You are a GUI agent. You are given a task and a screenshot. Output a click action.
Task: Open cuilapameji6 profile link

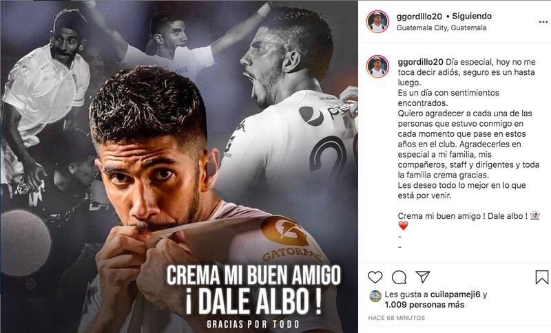pyautogui.click(x=455, y=294)
